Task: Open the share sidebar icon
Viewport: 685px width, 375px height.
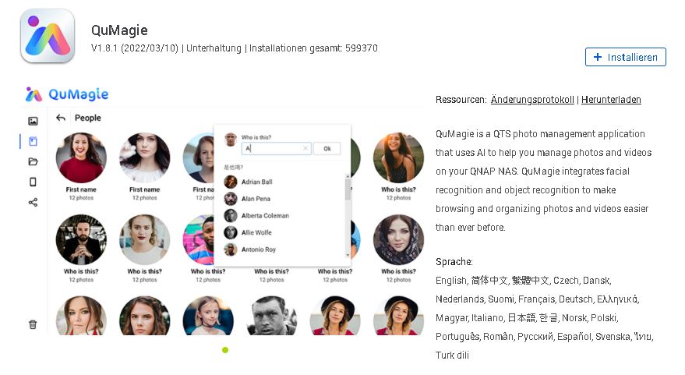Action: coord(33,203)
